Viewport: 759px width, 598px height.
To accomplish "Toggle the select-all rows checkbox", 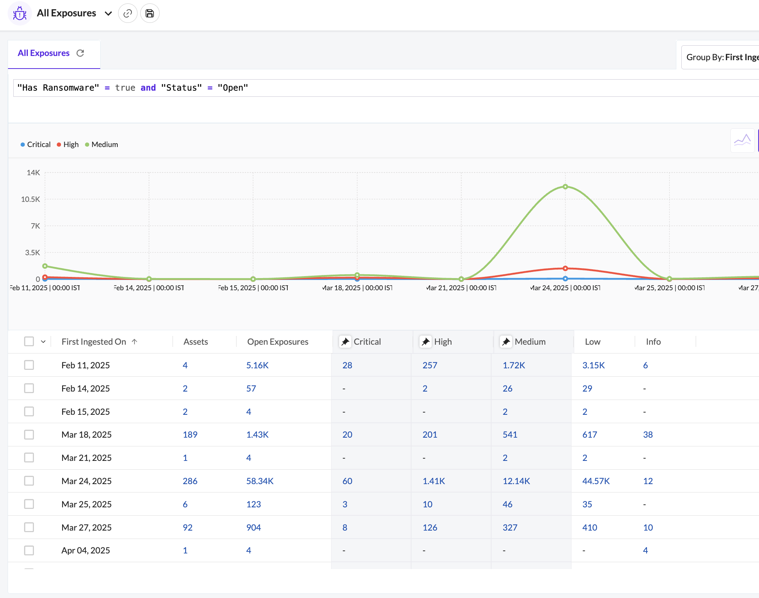I will pos(29,341).
